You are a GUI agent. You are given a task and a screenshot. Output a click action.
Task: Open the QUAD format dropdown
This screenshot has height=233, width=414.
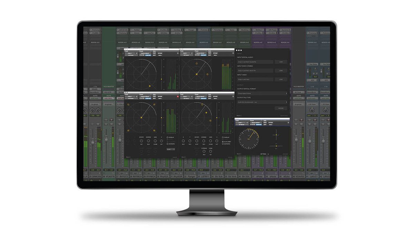pos(171,149)
